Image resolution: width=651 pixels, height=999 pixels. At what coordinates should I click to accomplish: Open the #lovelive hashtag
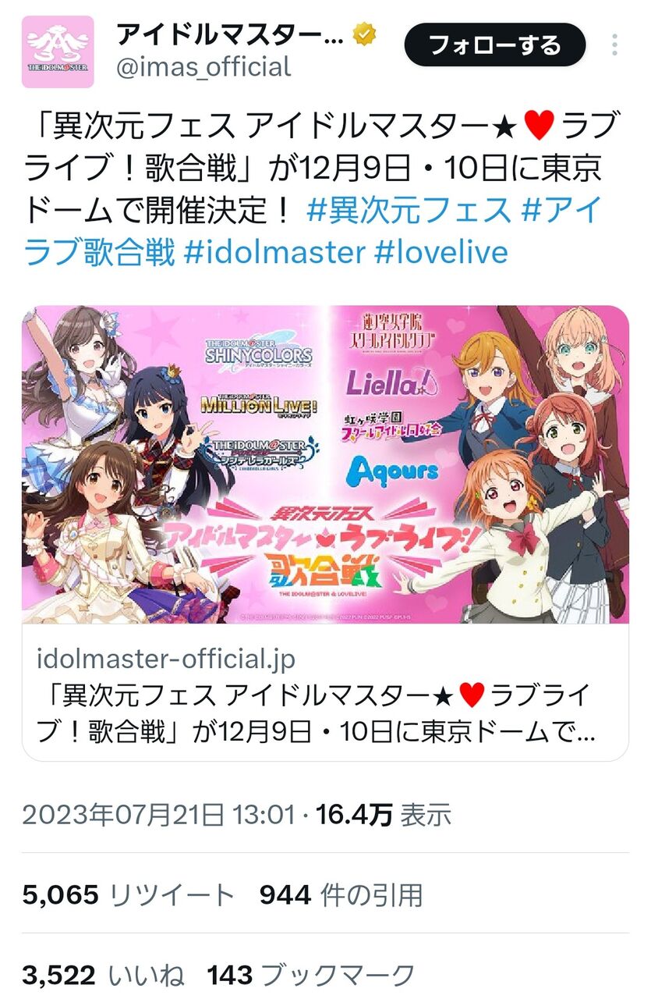point(441,252)
